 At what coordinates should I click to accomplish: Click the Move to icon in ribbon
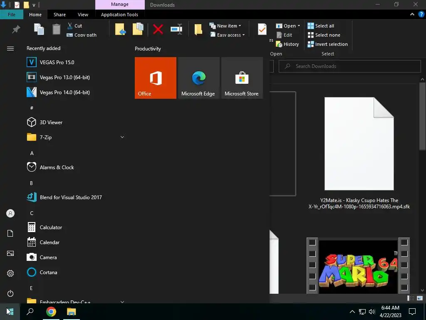(120, 29)
